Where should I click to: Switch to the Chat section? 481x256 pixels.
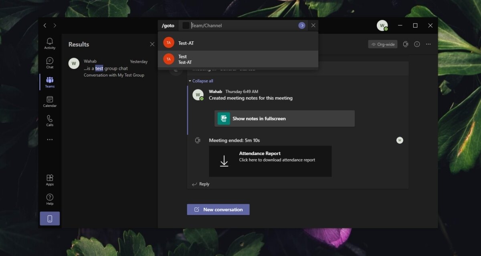click(49, 63)
